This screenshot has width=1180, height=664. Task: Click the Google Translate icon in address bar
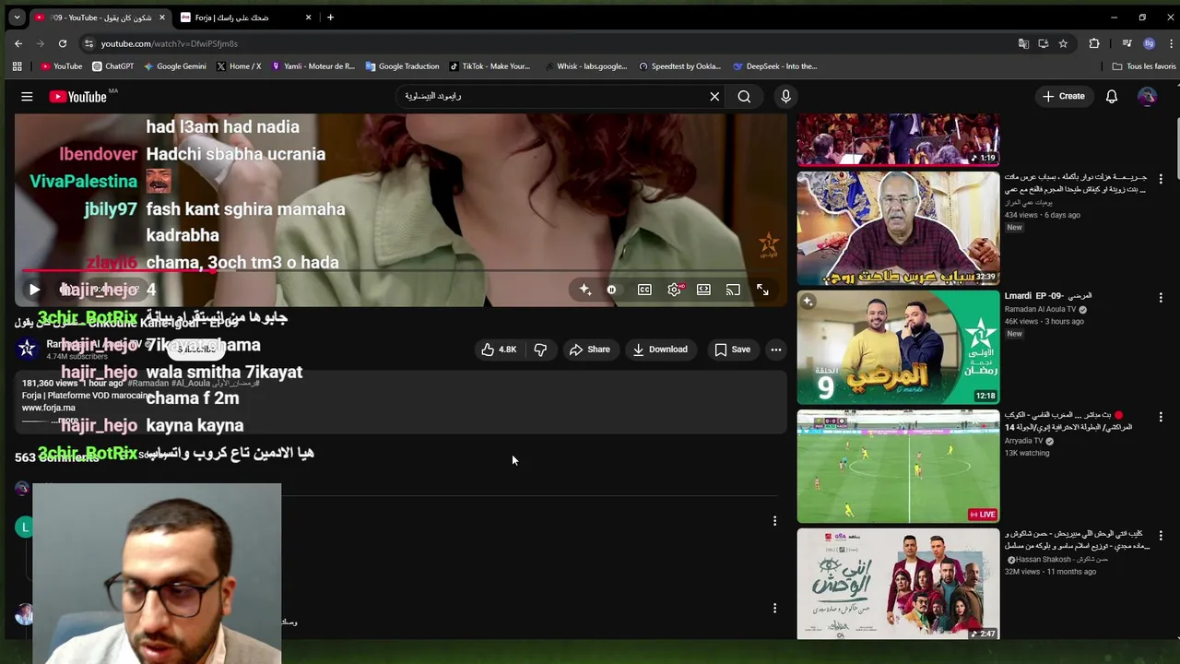coord(1023,43)
